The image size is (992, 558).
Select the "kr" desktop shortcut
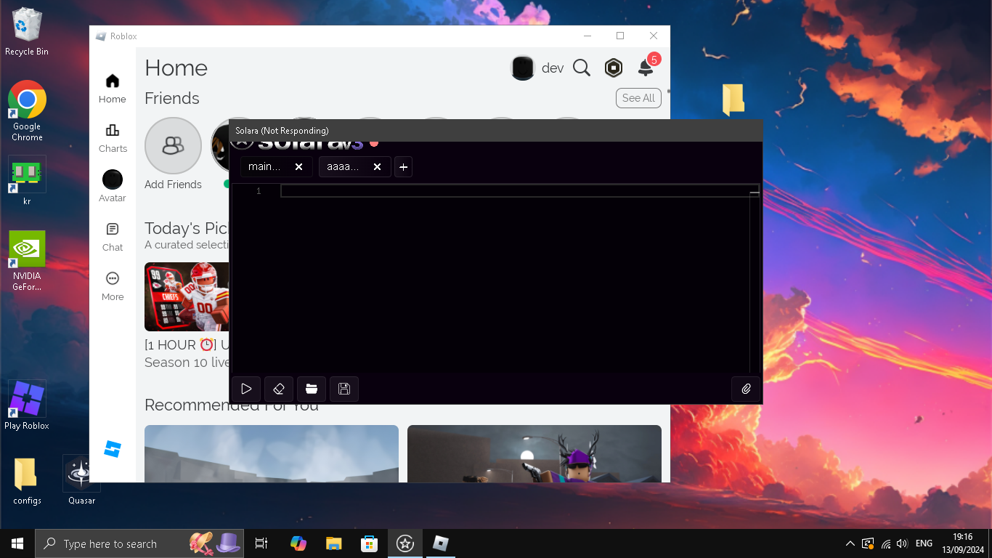coord(27,181)
